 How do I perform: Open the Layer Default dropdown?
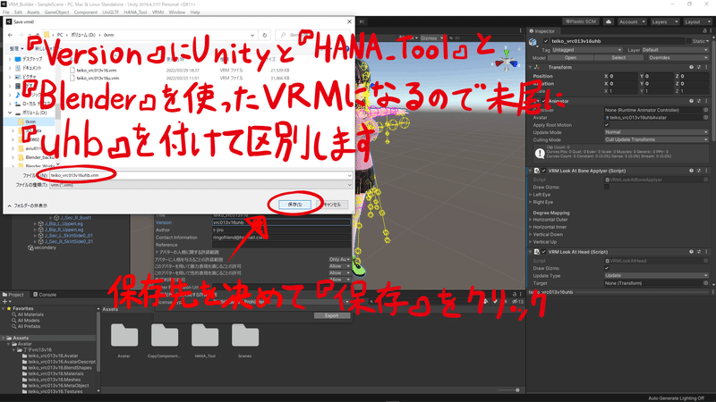coord(675,50)
